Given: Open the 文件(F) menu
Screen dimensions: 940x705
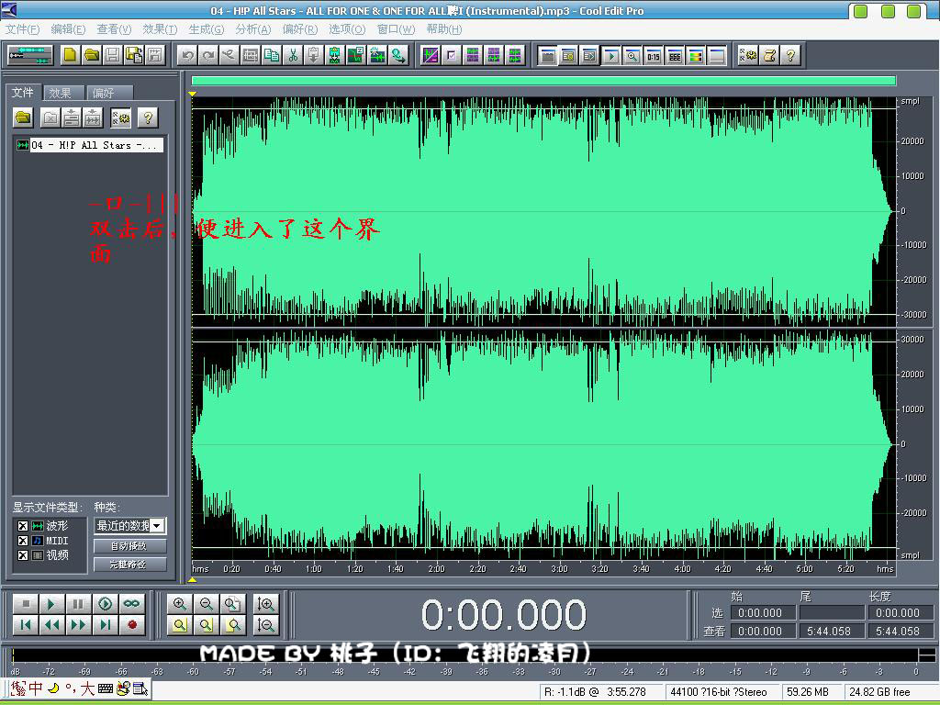Looking at the screenshot, I should [22, 29].
